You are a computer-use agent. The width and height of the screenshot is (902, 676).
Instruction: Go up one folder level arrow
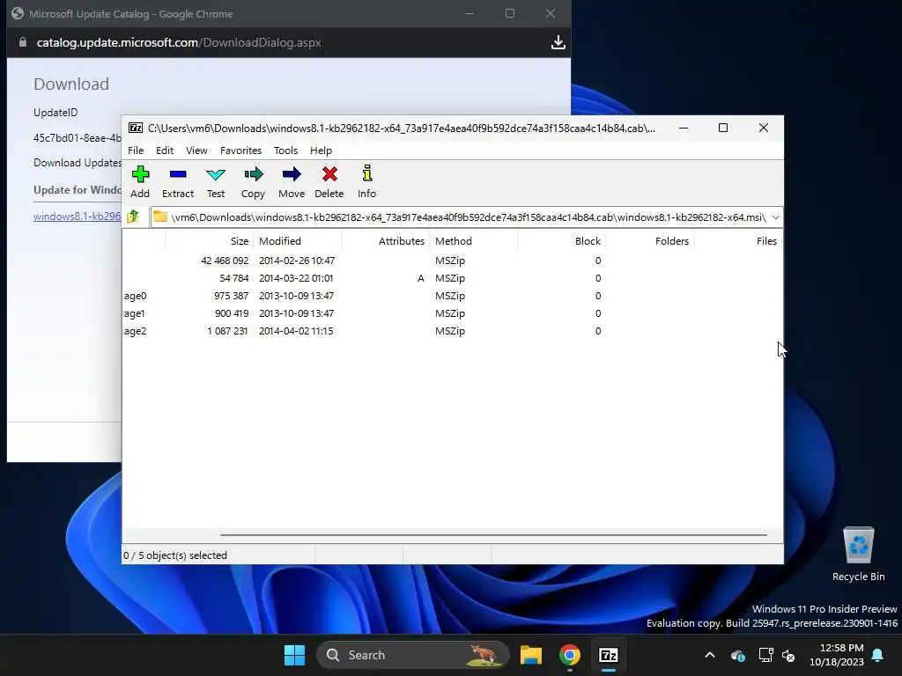[x=134, y=217]
